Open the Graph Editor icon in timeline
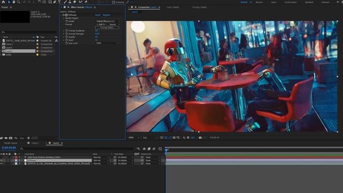The height and width of the screenshot is (193, 343). coord(160,149)
